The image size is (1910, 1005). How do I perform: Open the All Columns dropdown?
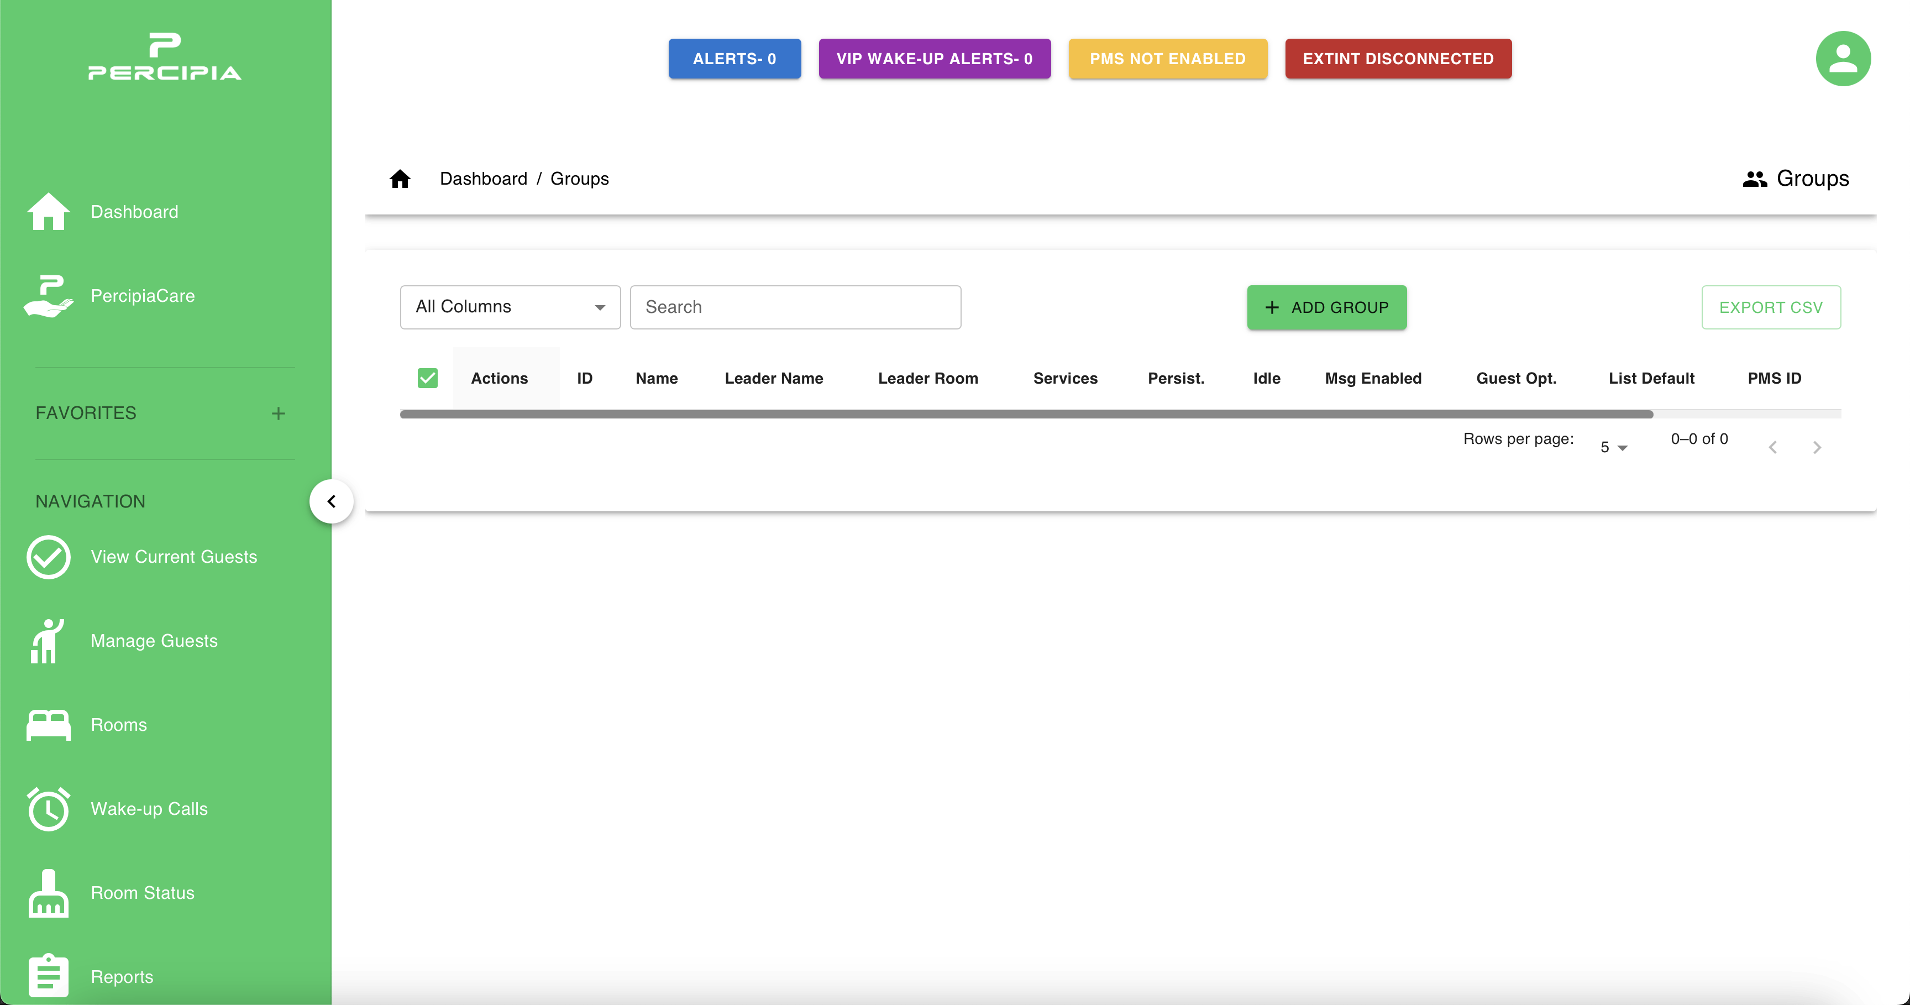tap(510, 307)
